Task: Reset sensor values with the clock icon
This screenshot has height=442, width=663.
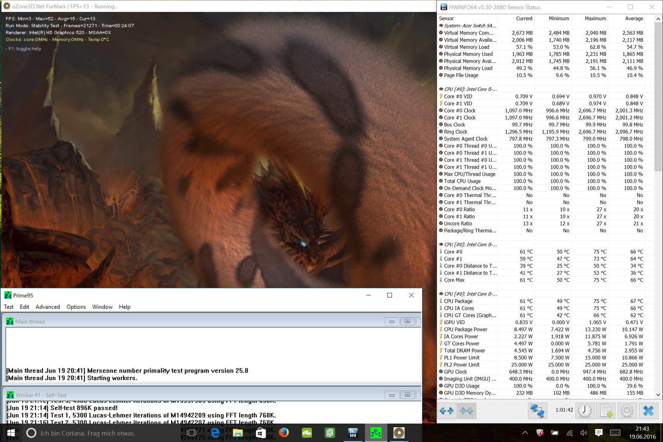Action: [x=585, y=411]
